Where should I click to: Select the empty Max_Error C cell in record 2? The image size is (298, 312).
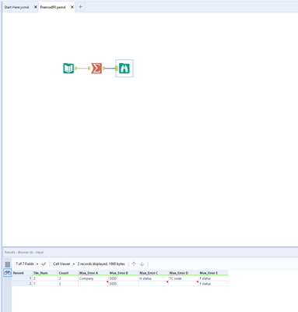(x=153, y=284)
